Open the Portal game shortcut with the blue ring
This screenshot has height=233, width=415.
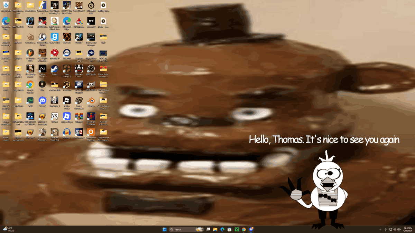(30, 22)
